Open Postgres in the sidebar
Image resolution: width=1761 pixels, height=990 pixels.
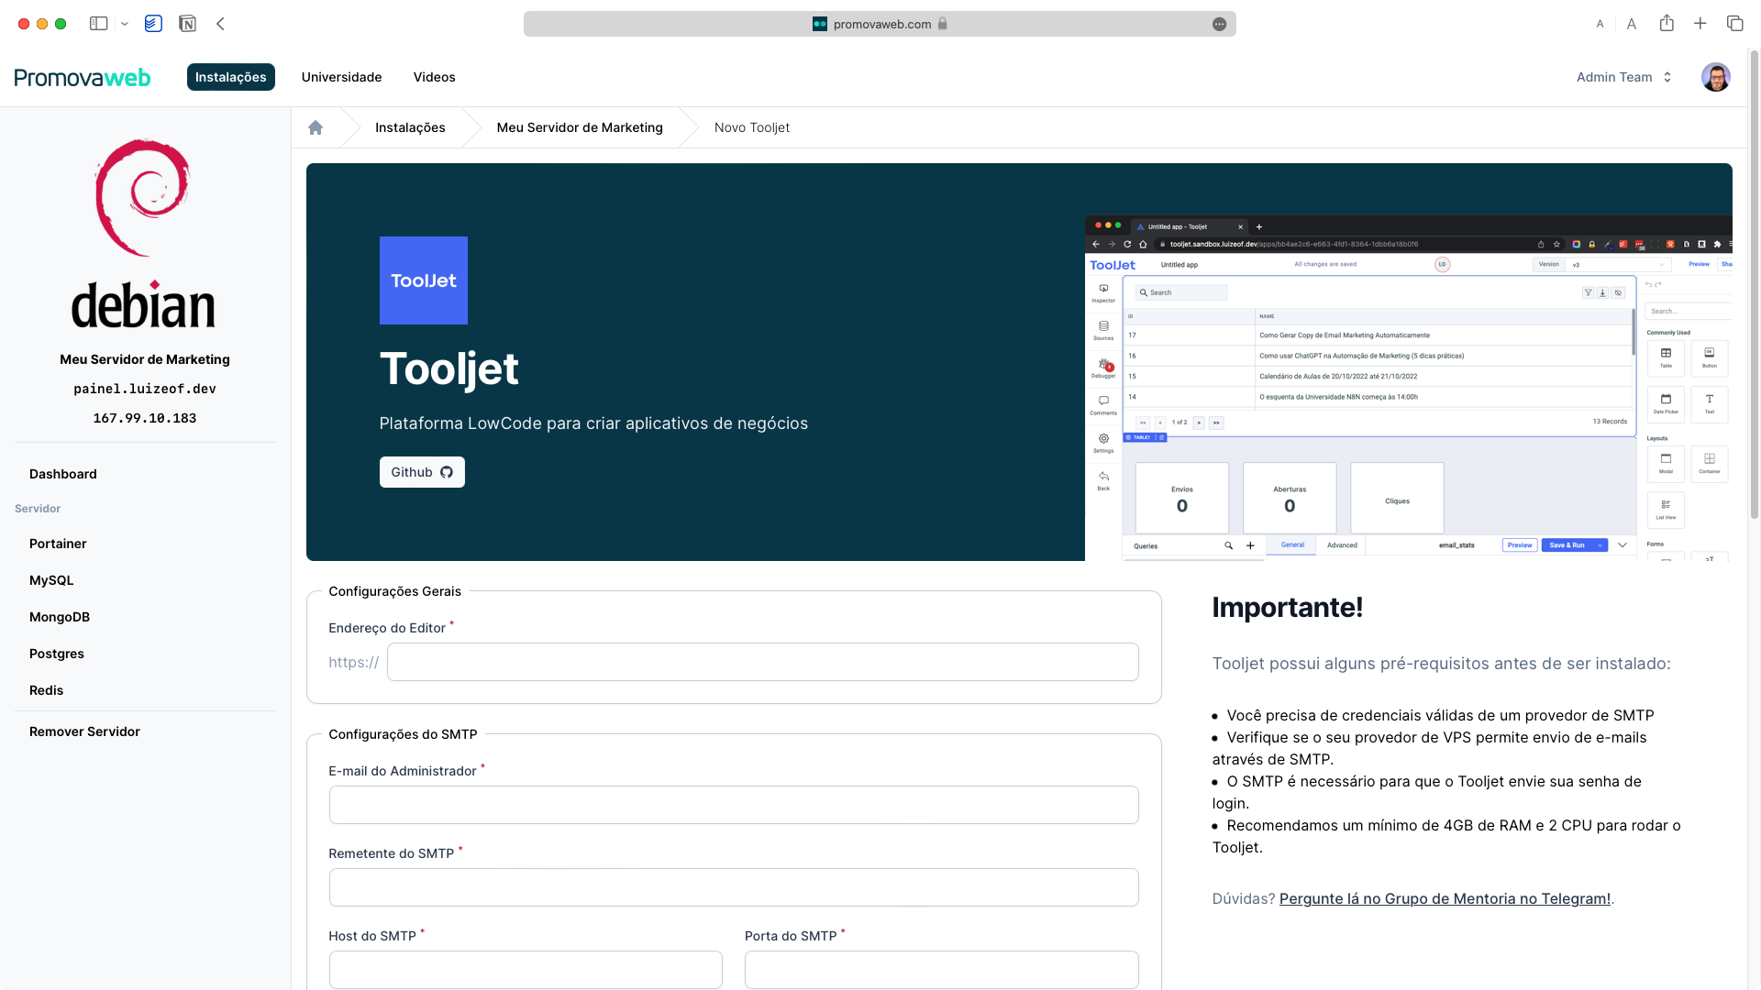click(57, 654)
